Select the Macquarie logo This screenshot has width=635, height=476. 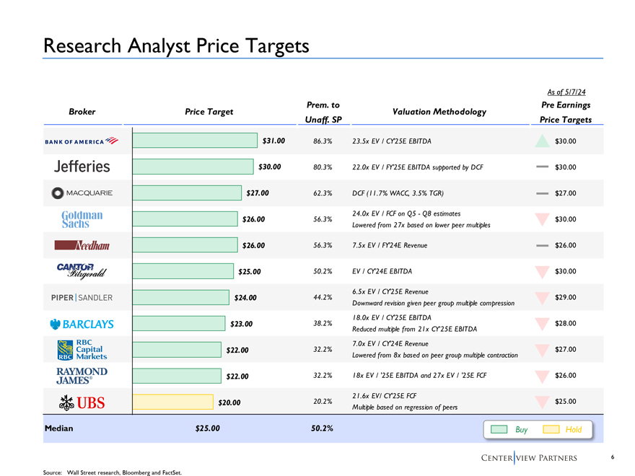tap(82, 193)
